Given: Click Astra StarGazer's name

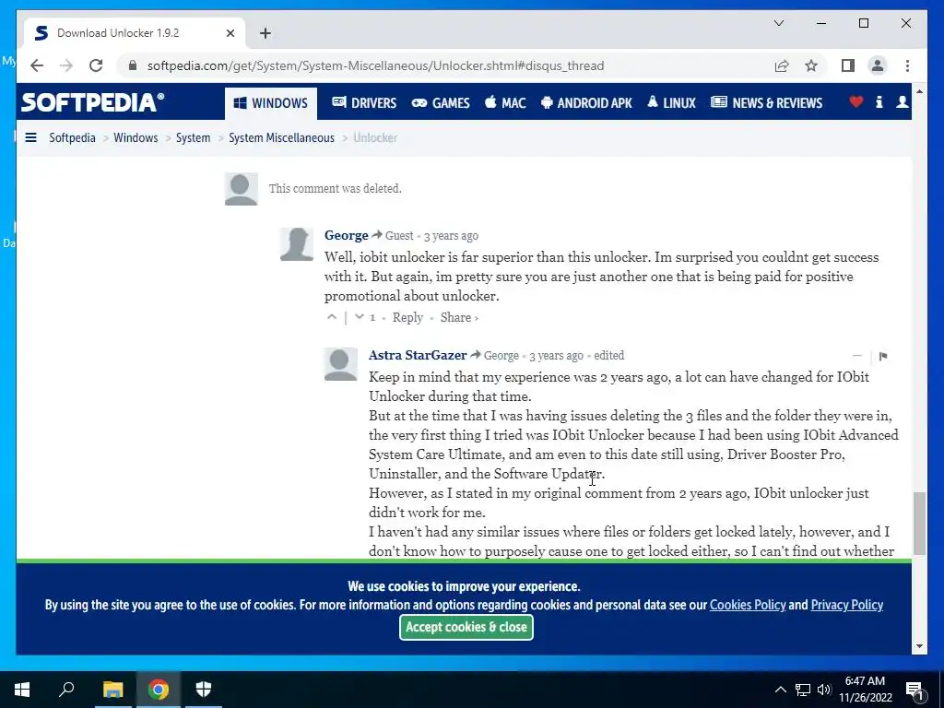Looking at the screenshot, I should pyautogui.click(x=418, y=355).
